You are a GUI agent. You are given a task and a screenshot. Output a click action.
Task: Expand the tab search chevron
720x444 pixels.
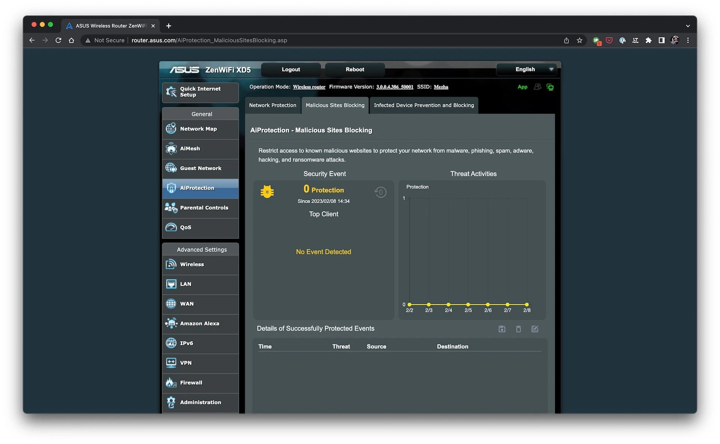pos(688,26)
